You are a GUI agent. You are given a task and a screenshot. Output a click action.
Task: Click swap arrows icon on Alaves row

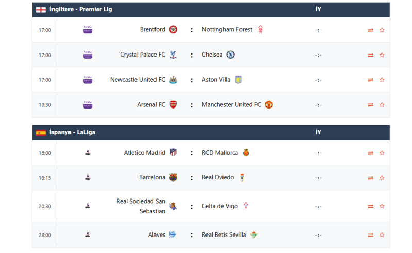click(x=370, y=235)
